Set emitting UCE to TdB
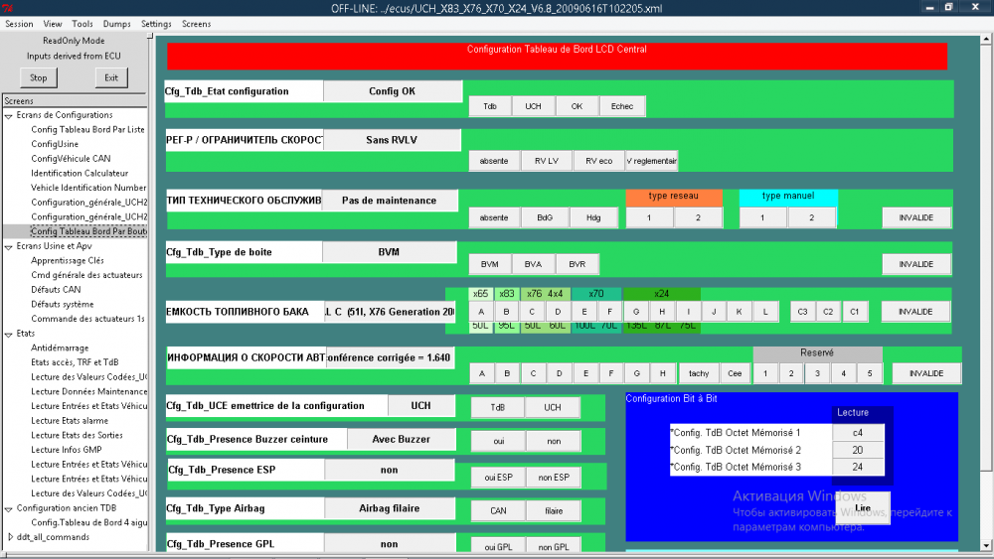 pyautogui.click(x=498, y=408)
